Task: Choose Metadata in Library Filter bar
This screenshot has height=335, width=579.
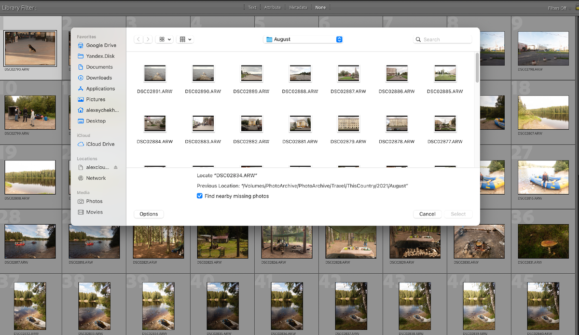Action: (x=298, y=8)
